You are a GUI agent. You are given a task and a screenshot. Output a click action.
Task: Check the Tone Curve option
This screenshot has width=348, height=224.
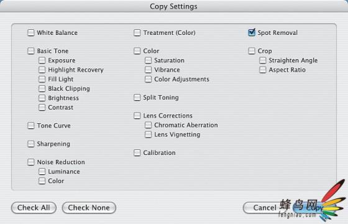pyautogui.click(x=31, y=126)
